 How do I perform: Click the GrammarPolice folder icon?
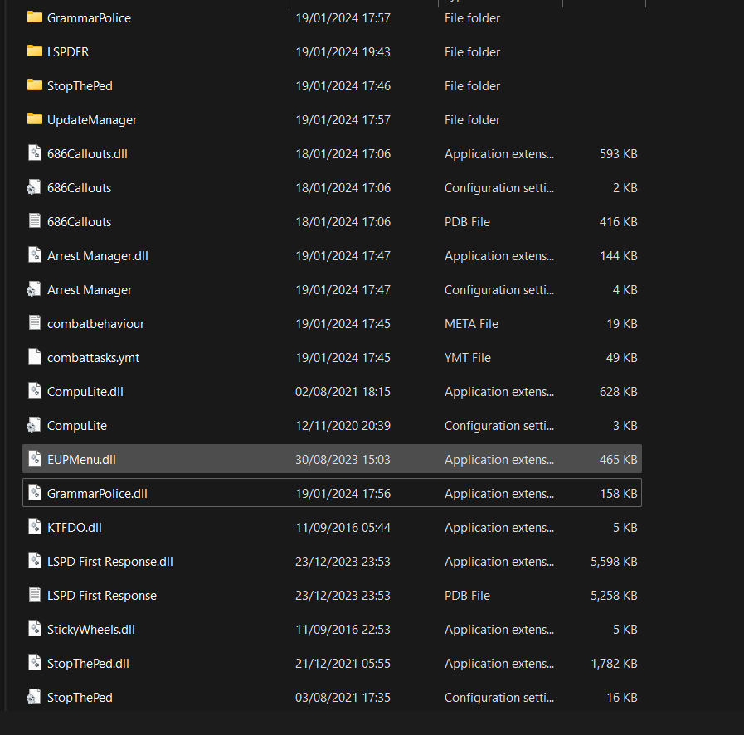[x=34, y=17]
